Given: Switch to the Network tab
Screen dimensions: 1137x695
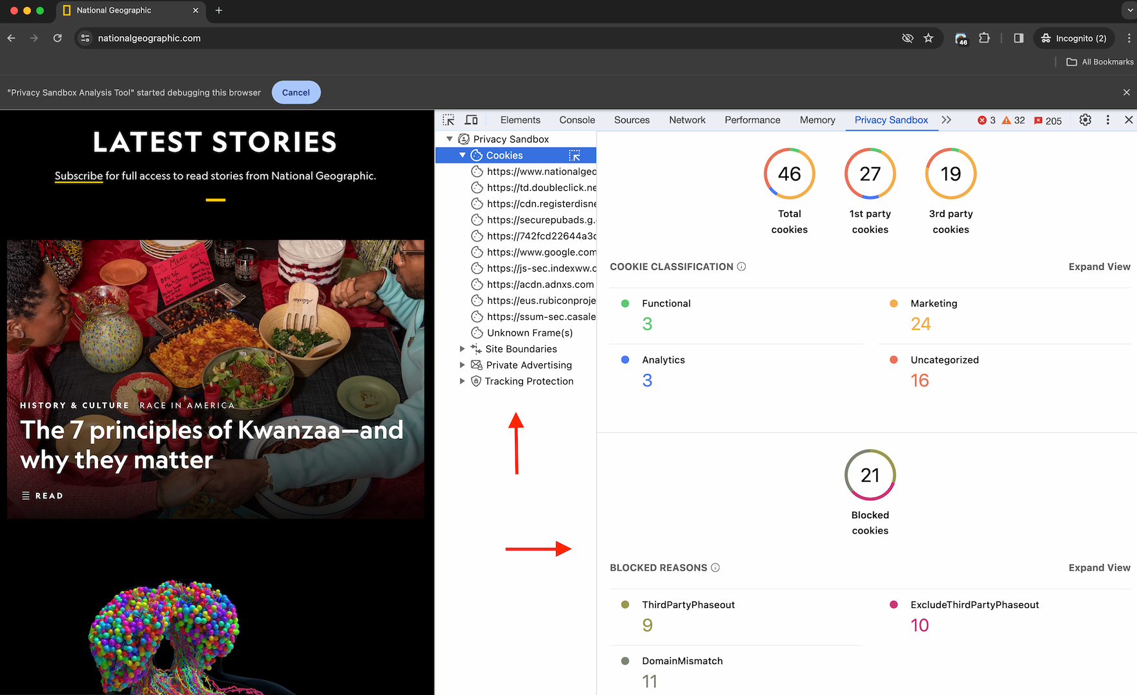Looking at the screenshot, I should click(687, 120).
